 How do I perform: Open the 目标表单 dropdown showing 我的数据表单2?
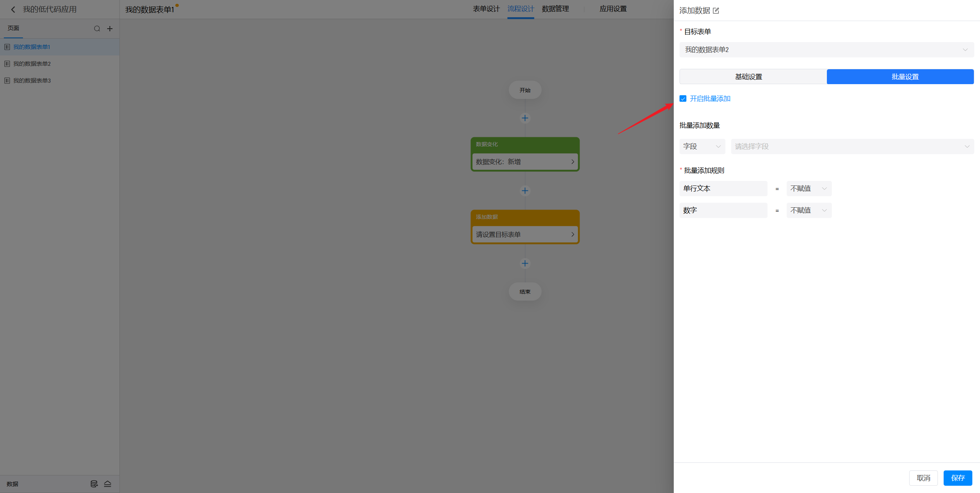[826, 50]
